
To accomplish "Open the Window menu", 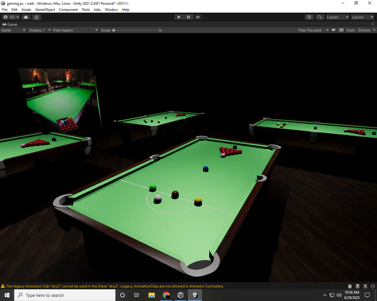I will pos(111,10).
